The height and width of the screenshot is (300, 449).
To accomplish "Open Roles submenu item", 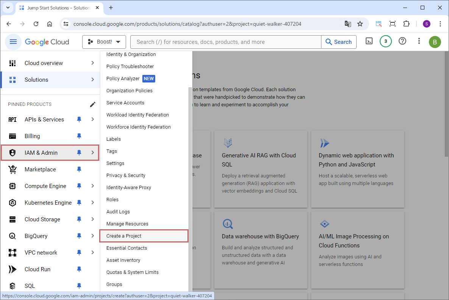I will (x=112, y=199).
